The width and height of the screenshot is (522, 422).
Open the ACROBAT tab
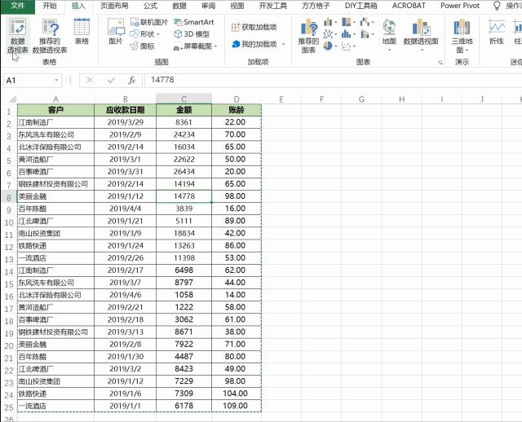[409, 6]
